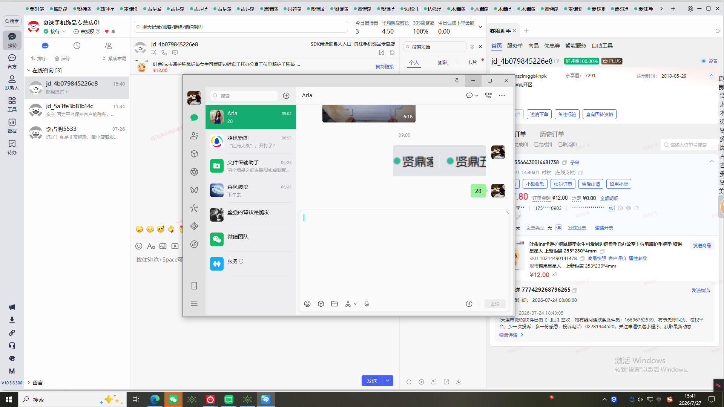Image resolution: width=724 pixels, height=407 pixels.
Task: Open the 腾讯新闻 conversation in WeChat
Action: [251, 142]
